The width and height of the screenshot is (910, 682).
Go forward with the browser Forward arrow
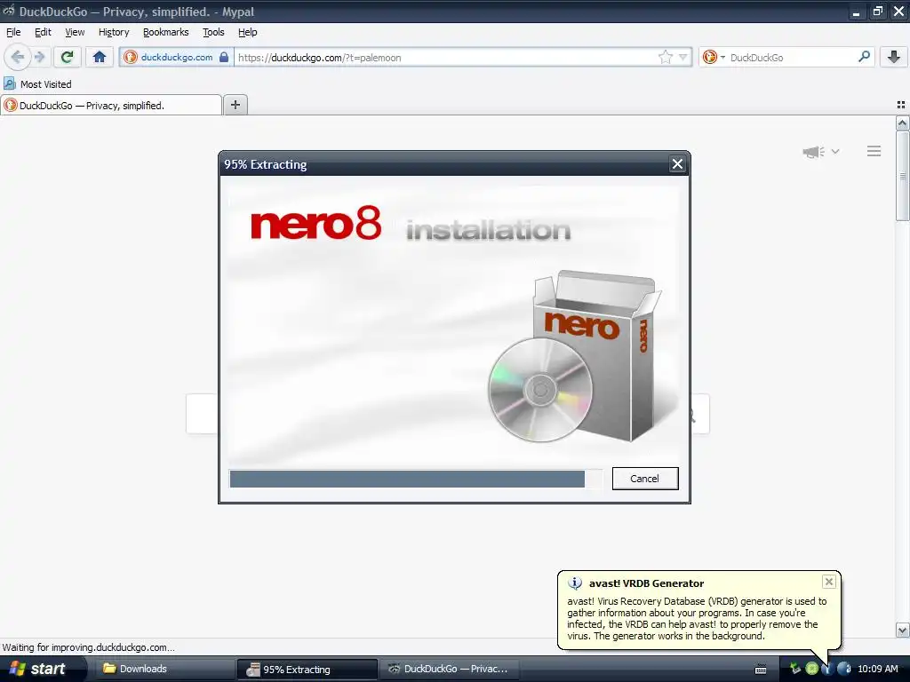point(39,57)
